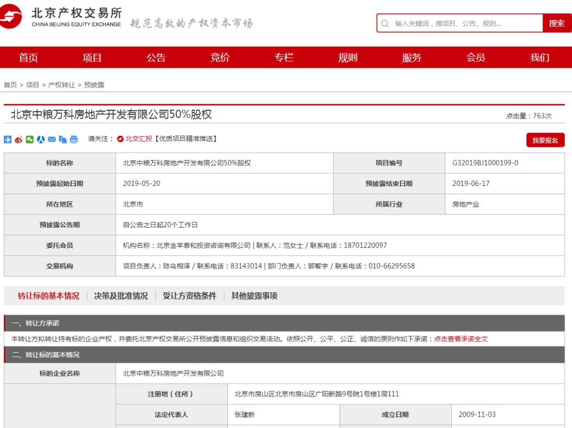Click the Beijing Equity Exchange logo

[x=61, y=17]
